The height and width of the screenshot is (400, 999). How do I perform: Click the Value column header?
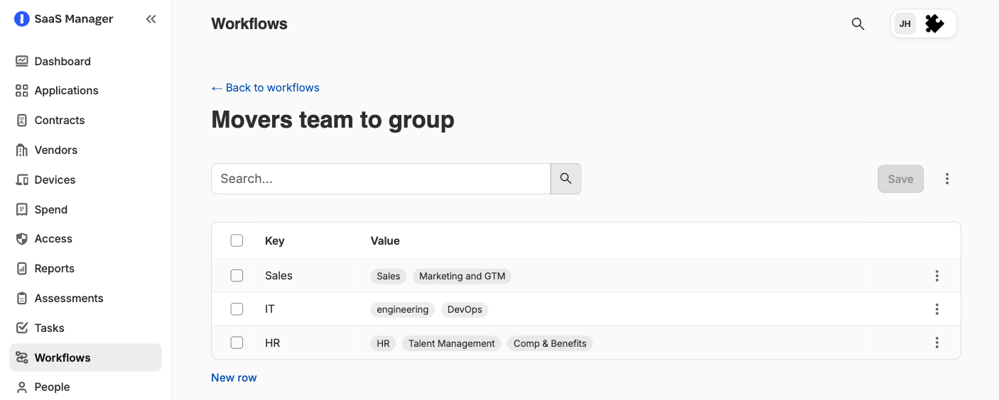pyautogui.click(x=385, y=241)
